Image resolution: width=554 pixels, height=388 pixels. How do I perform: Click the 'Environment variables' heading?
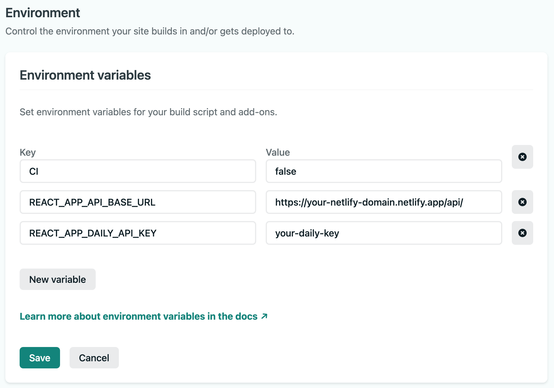click(85, 75)
